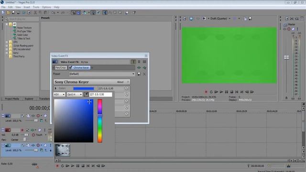This screenshot has width=306, height=172.
Task: Expand the Color parameter disclosure triangle
Action: (x=55, y=88)
